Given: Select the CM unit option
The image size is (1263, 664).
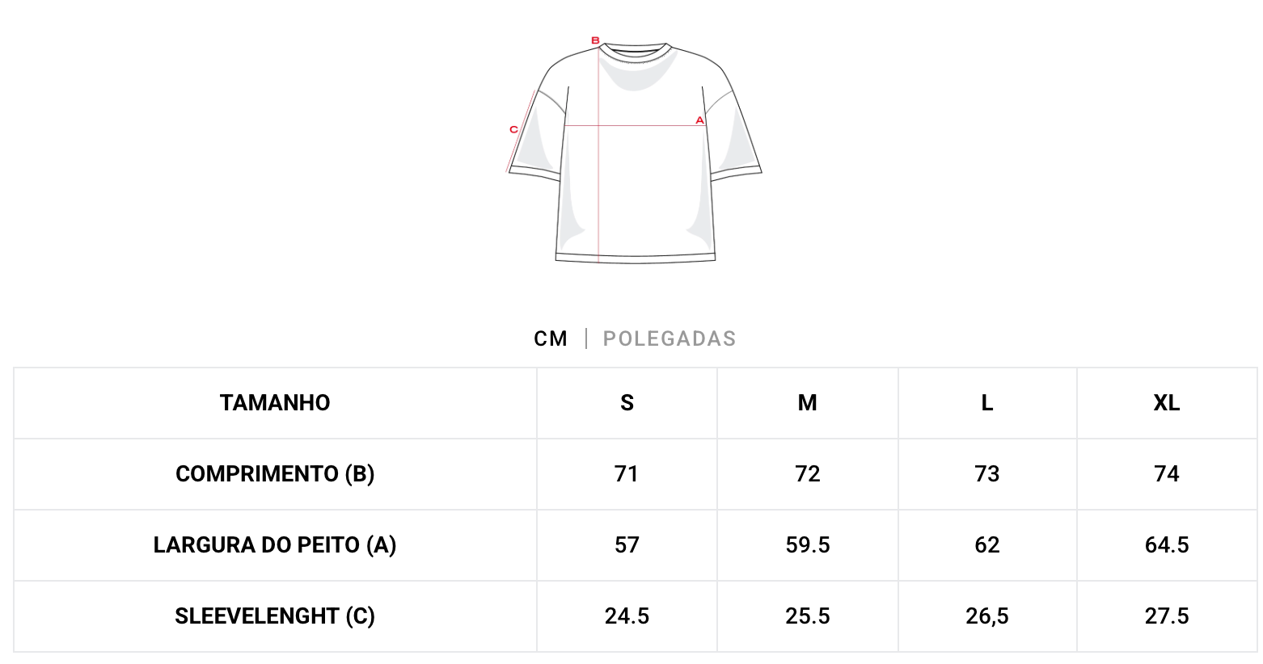Looking at the screenshot, I should pyautogui.click(x=551, y=338).
